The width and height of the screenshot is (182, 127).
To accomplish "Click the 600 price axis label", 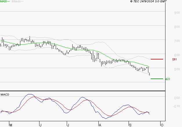I will (x=177, y=55).
